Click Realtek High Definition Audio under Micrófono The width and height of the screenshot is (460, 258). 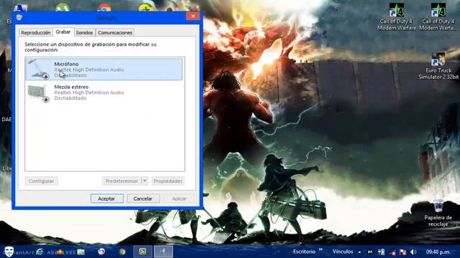pos(89,70)
